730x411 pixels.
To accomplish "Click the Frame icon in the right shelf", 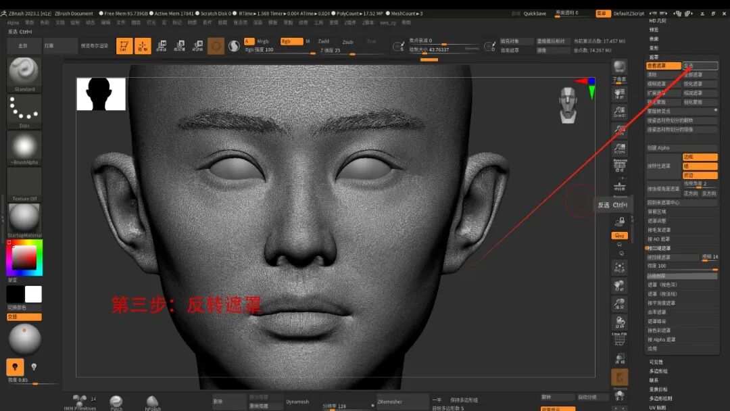I will click(620, 267).
